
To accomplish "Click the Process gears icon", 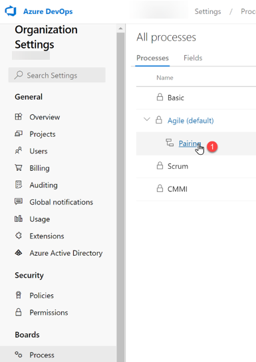I will pos(19,354).
